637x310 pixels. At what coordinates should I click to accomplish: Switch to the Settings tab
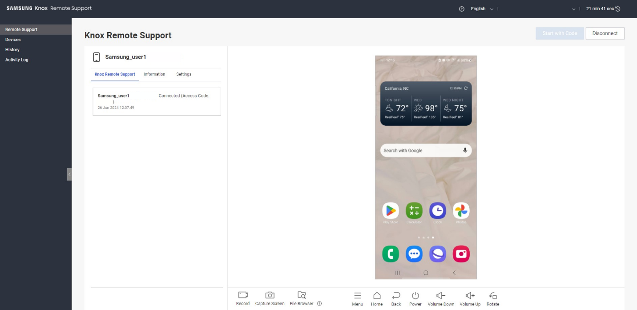point(184,74)
